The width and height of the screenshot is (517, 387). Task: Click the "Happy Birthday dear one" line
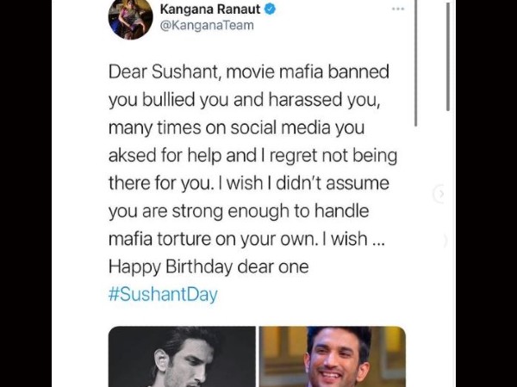point(208,267)
